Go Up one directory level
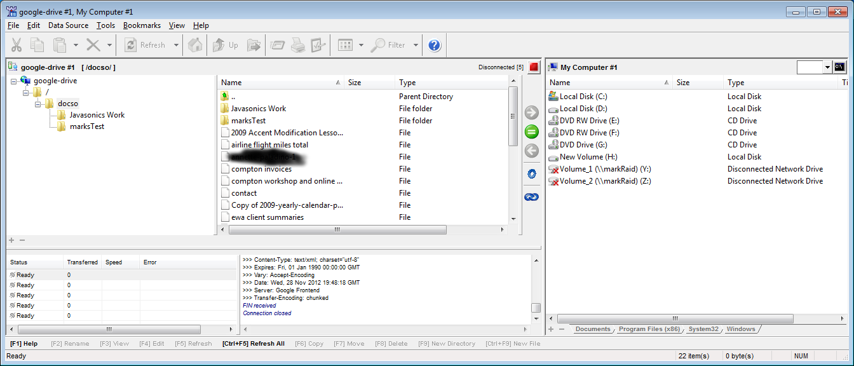This screenshot has height=366, width=854. (226, 45)
